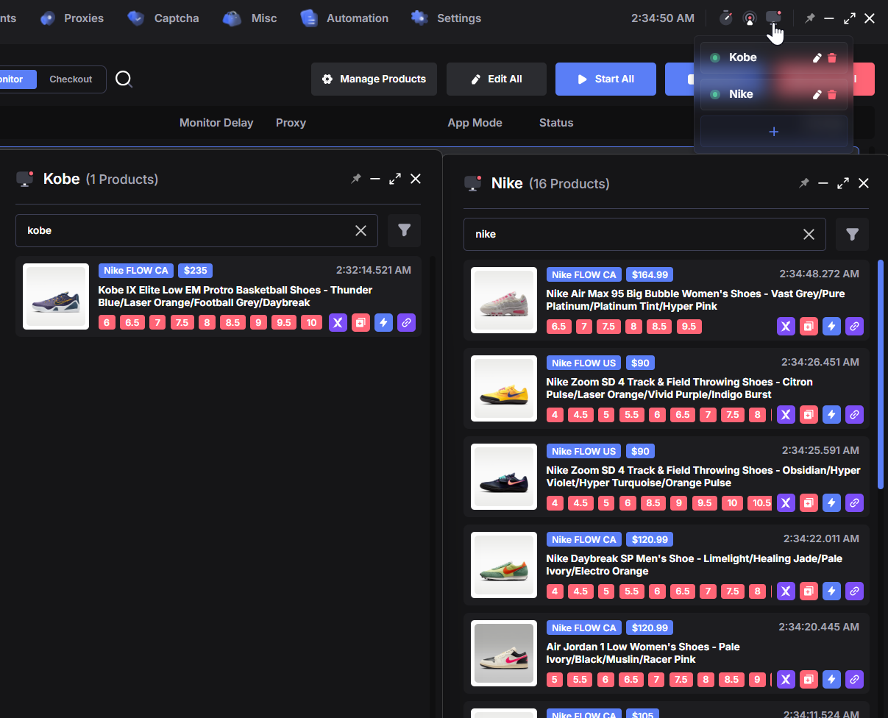The height and width of the screenshot is (718, 888).
Task: Click the search magnifier icon
Action: 124,79
